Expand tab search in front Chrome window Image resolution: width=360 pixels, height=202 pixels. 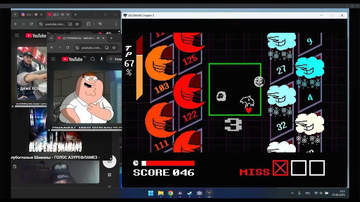(x=51, y=38)
